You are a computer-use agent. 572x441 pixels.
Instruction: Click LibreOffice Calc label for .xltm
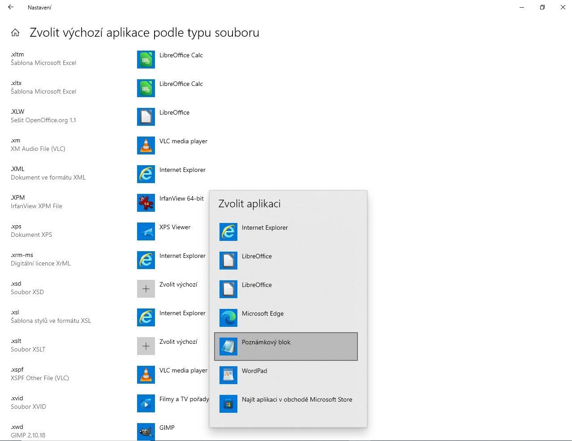[x=181, y=55]
